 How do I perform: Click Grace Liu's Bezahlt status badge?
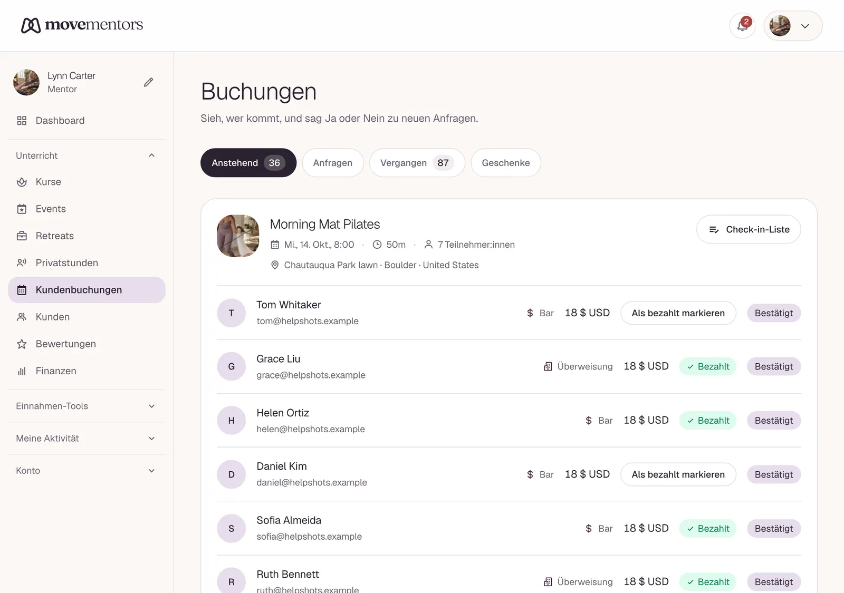pyautogui.click(x=708, y=366)
